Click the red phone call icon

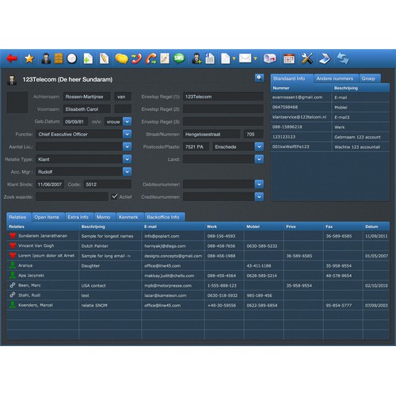[x=136, y=59]
